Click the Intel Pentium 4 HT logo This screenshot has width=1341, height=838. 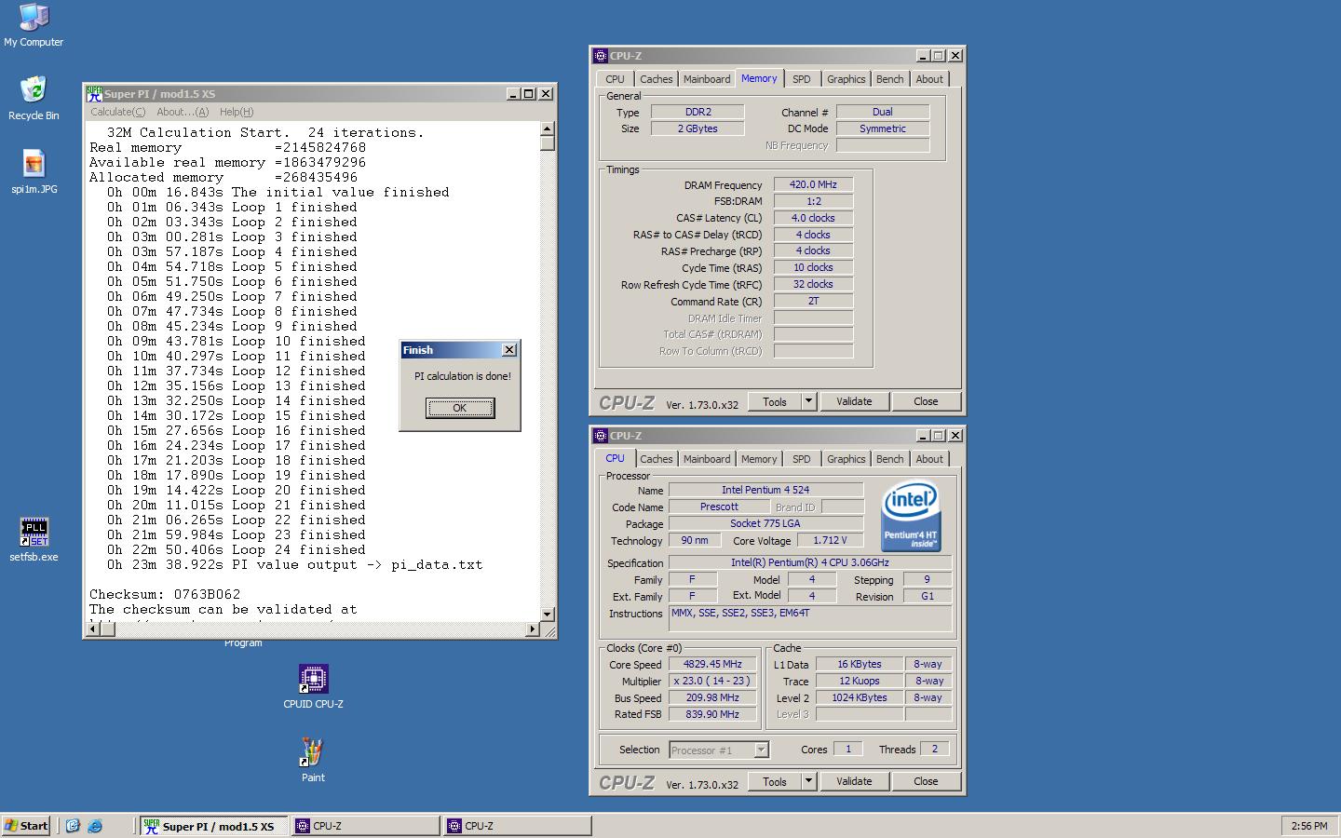pos(911,516)
